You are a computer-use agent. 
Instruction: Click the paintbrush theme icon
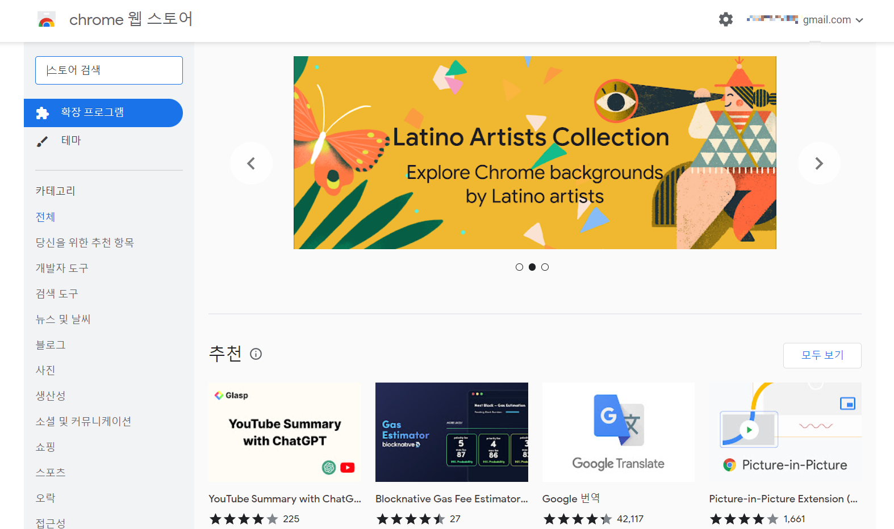coord(43,141)
